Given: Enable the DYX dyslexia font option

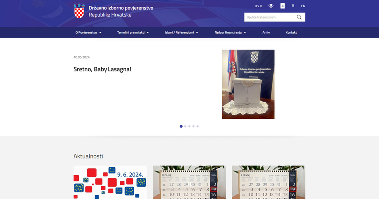Looking at the screenshot, I should pos(258,6).
